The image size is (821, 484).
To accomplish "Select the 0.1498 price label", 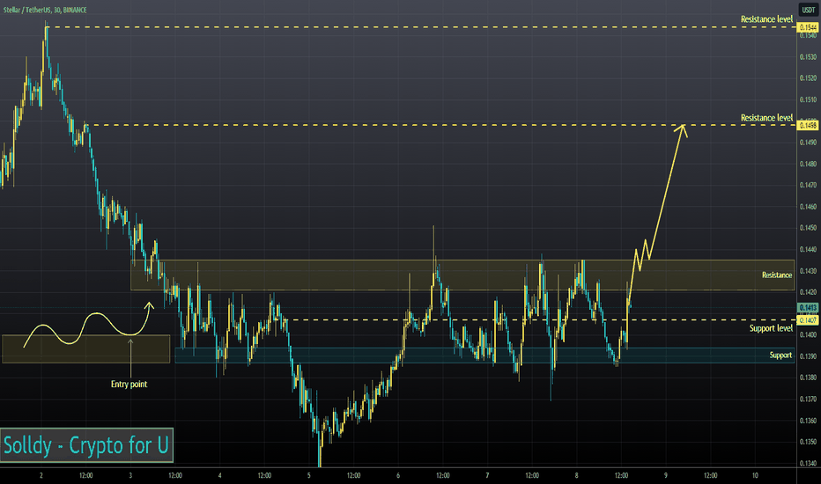I will coord(808,125).
